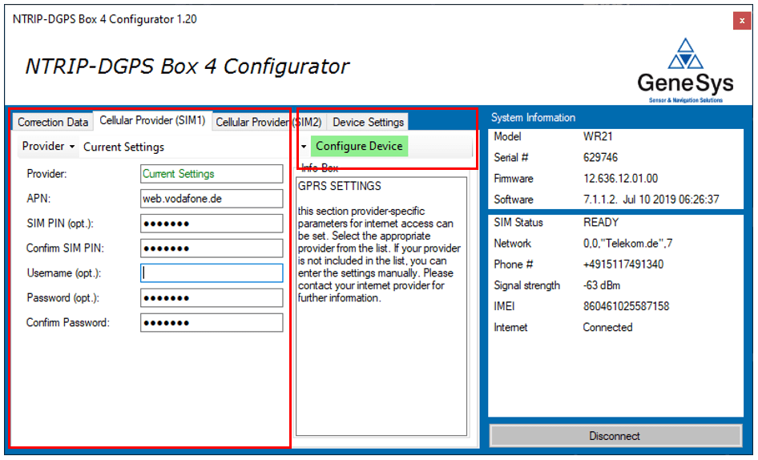Switch to the Correction Data tab
The width and height of the screenshot is (758, 460).
coord(53,122)
